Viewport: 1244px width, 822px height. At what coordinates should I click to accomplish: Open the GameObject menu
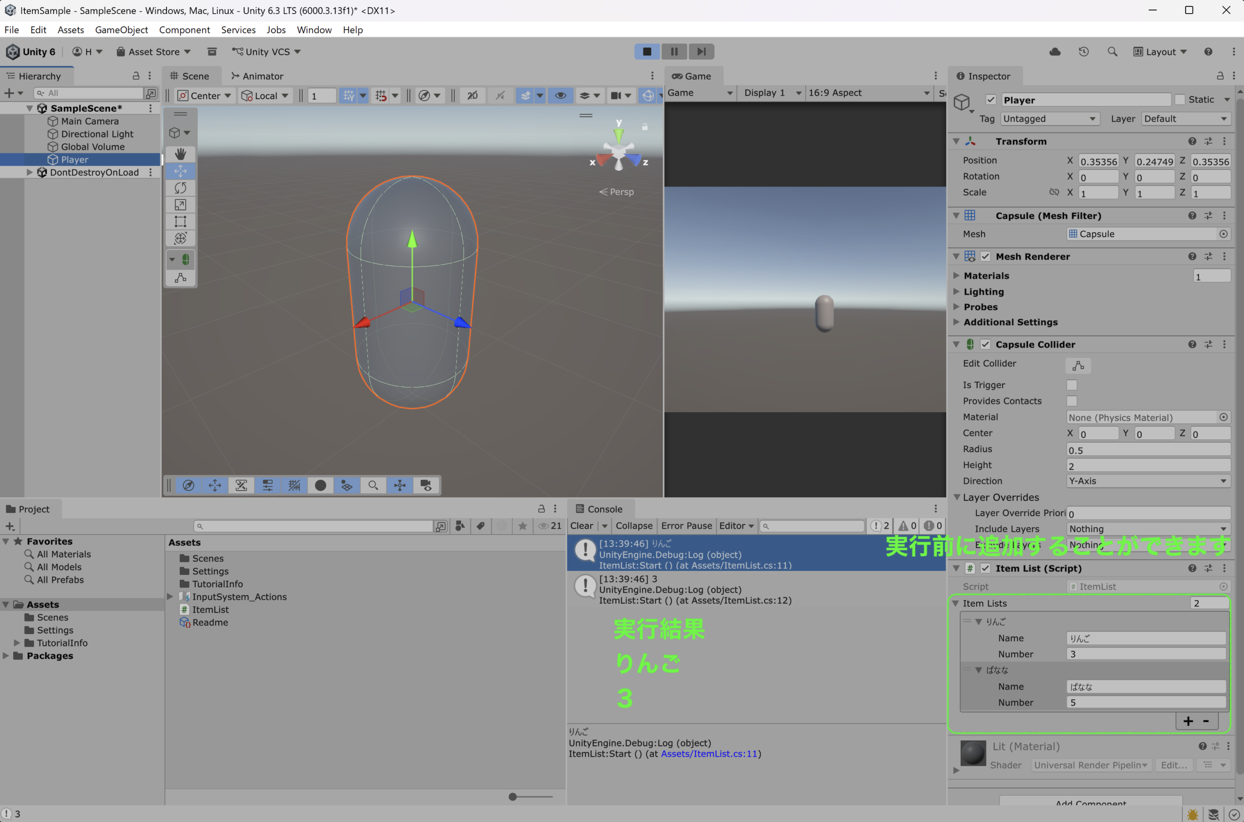point(121,30)
